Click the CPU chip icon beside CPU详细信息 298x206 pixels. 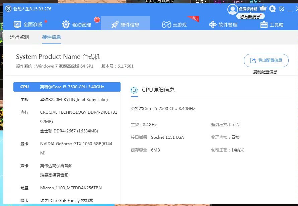pyautogui.click(x=134, y=90)
